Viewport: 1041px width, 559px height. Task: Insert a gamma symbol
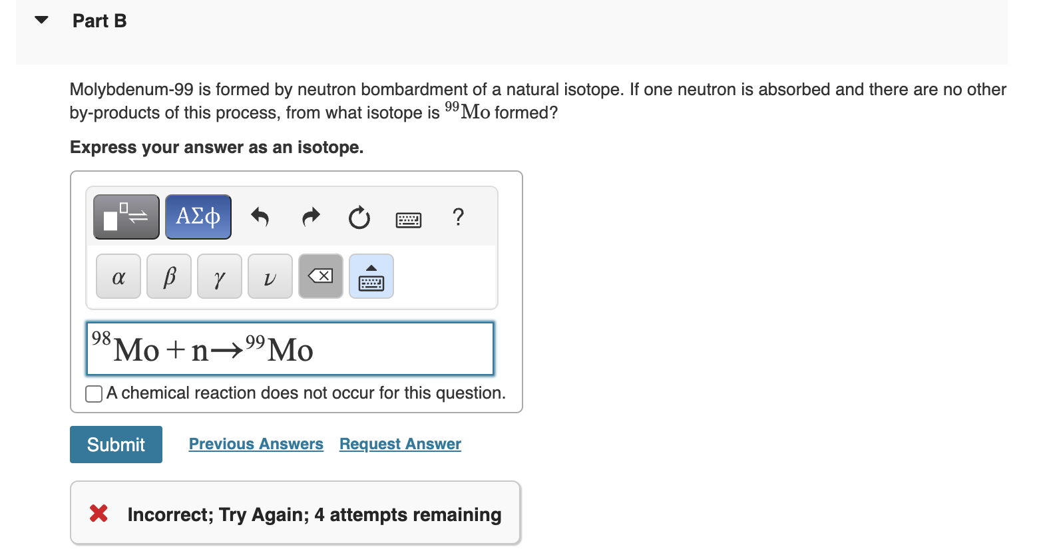click(x=219, y=276)
